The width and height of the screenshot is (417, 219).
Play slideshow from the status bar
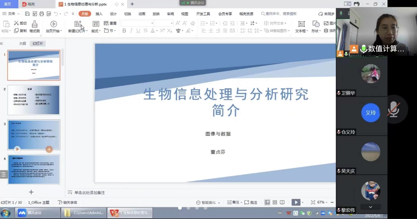click(296, 202)
